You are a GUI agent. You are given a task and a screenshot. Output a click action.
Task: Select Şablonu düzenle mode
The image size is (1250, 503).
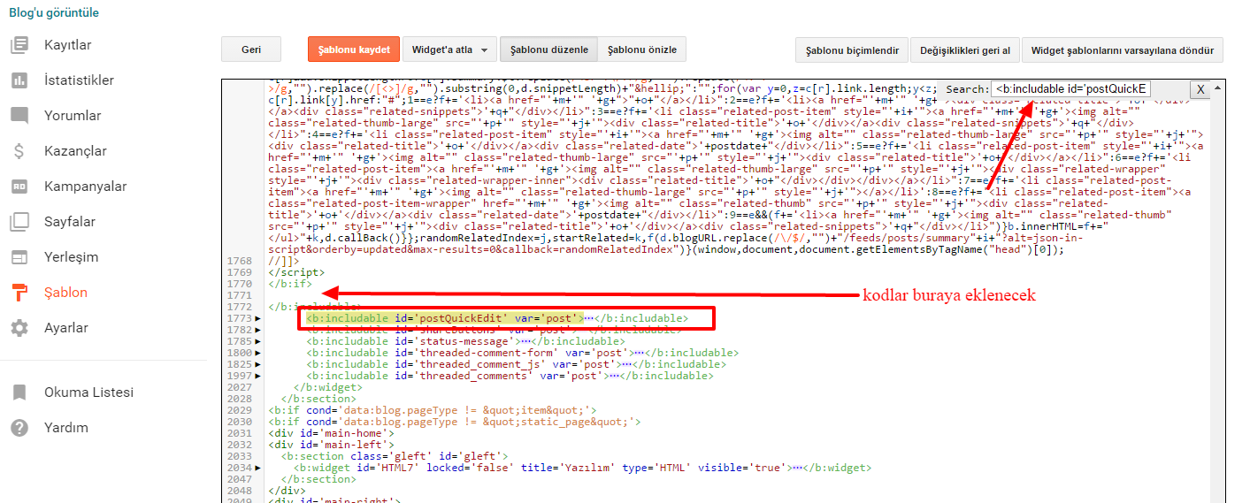pos(549,50)
